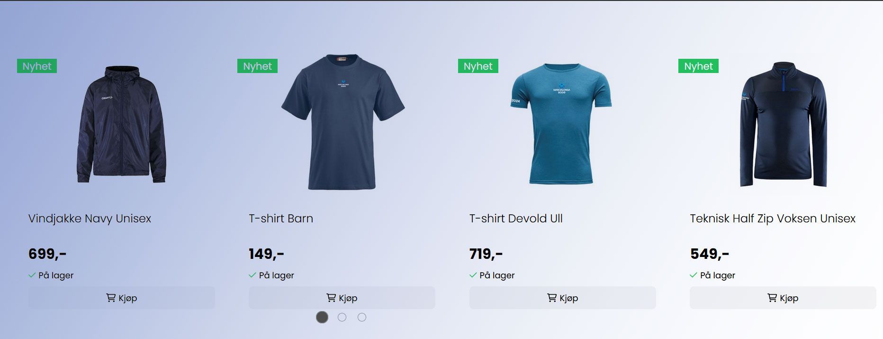
Task: View the teal T-shirt Devold Ull image
Action: tap(561, 124)
